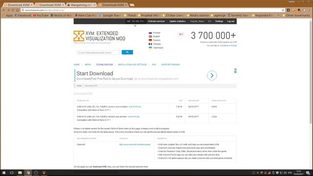Open the Other bookmarks folder
Image resolution: width=313 pixels, height=176 pixels.
[296, 15]
